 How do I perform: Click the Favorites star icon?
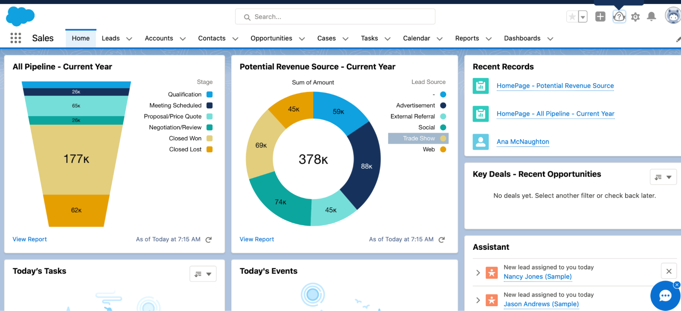coord(572,16)
